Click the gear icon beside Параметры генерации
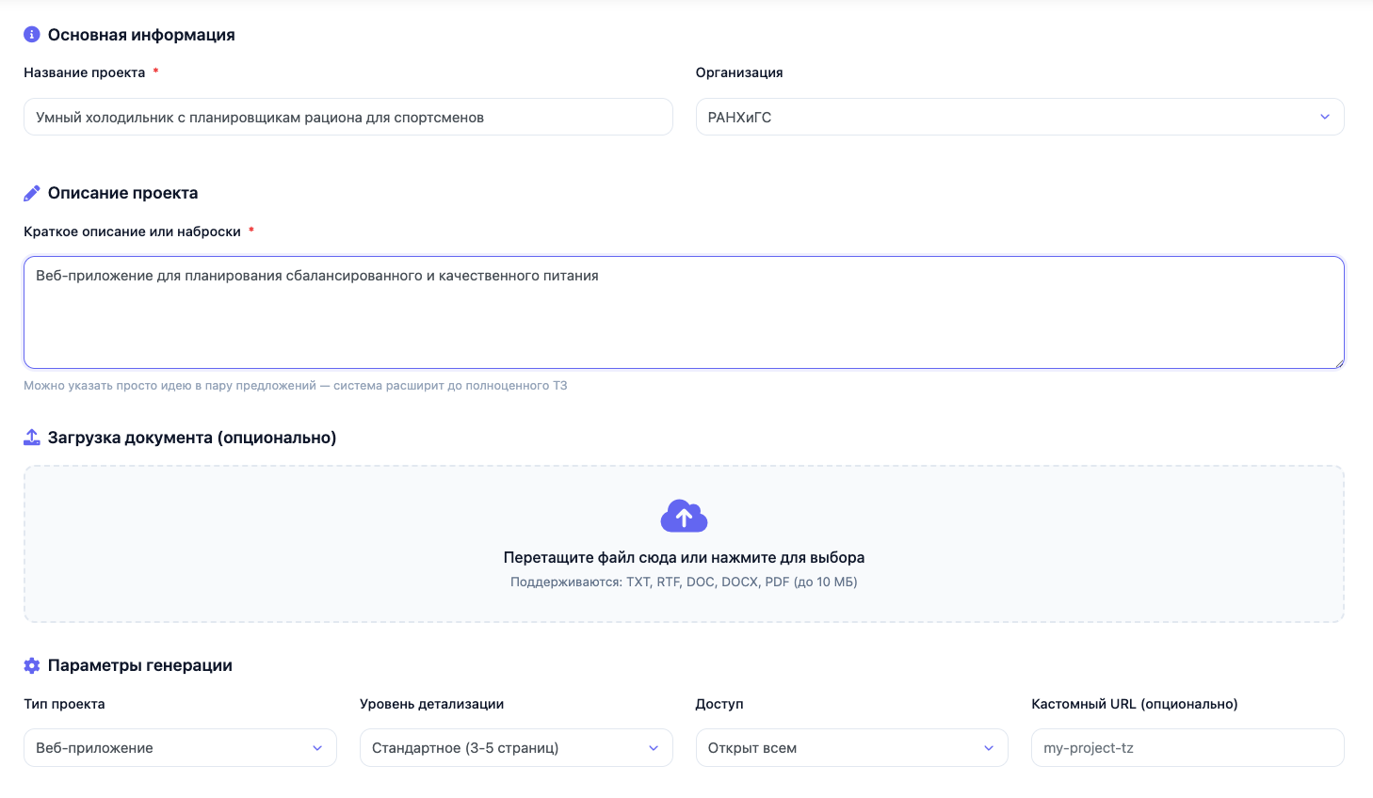Viewport: 1373px width, 798px height. [x=31, y=665]
